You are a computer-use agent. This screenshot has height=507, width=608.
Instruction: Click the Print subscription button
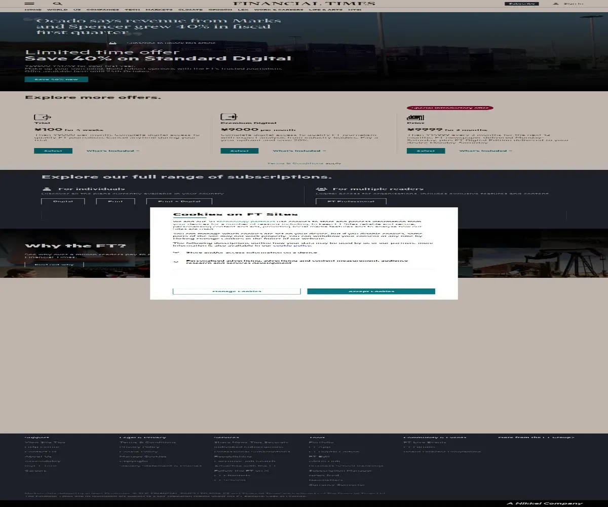116,201
